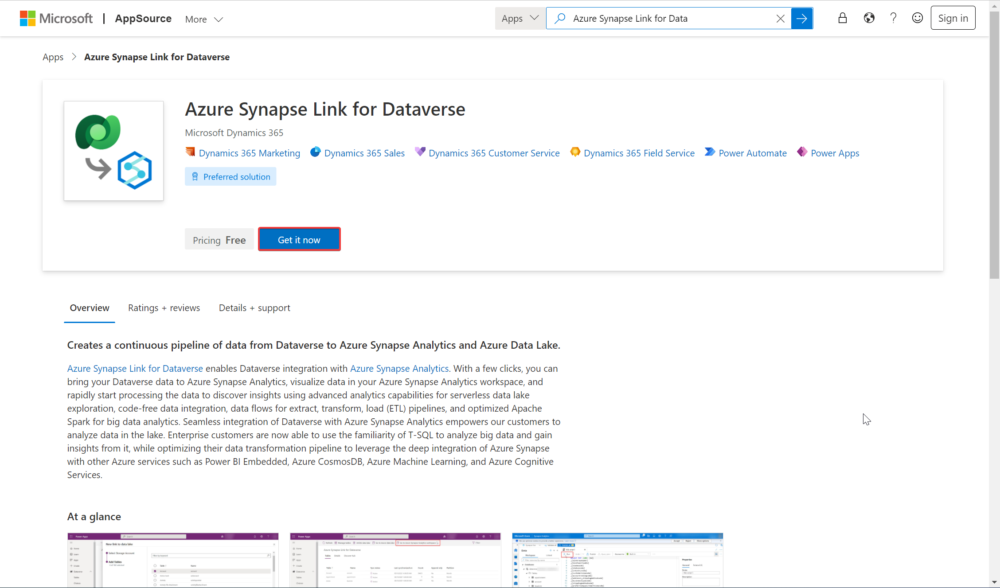Select the Overview tab

click(x=90, y=308)
